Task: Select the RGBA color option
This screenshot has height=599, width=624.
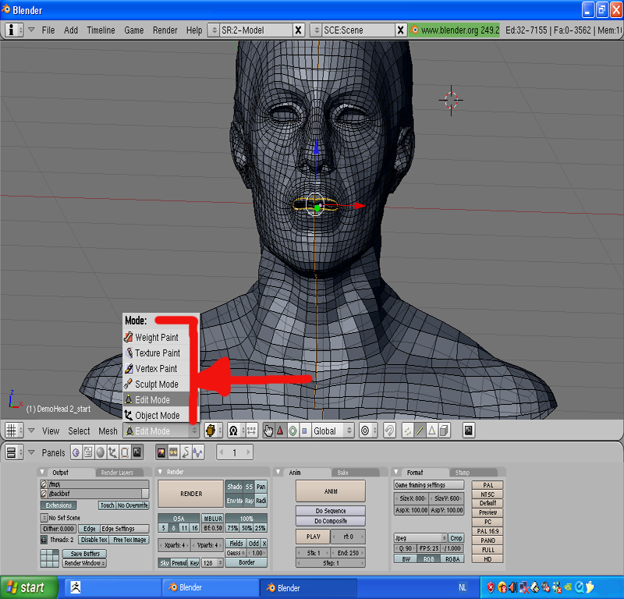Action: (452, 558)
